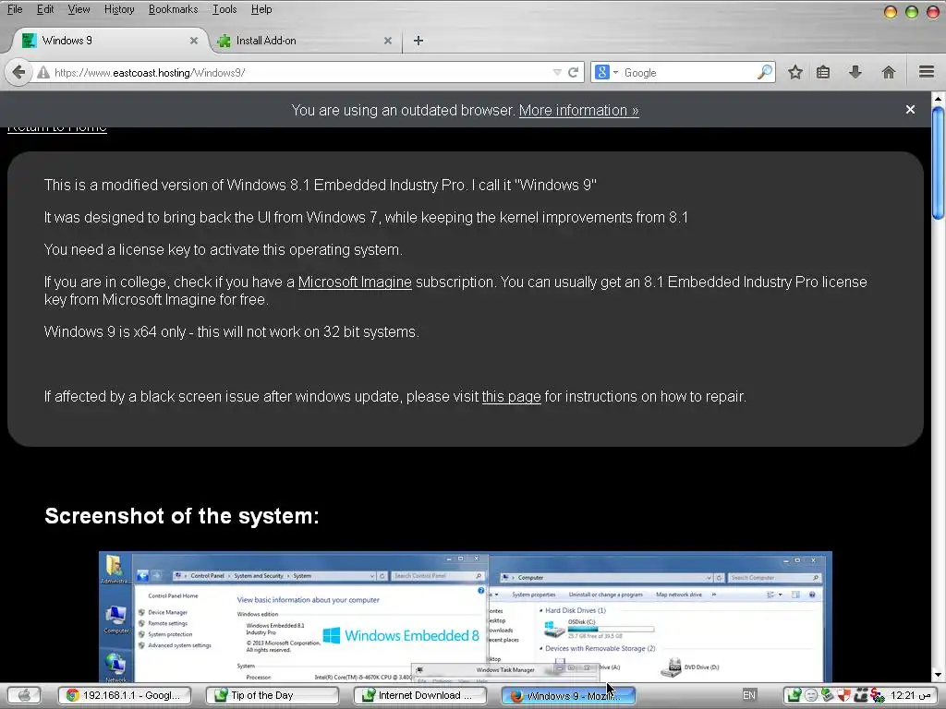
Task: Open the URL history dropdown arrow
Action: pos(557,73)
